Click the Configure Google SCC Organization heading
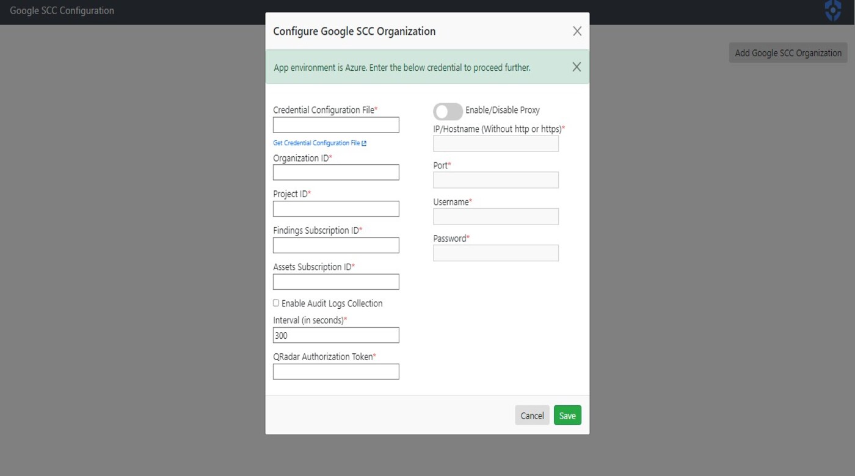Screen dimensions: 855x476 click(354, 31)
